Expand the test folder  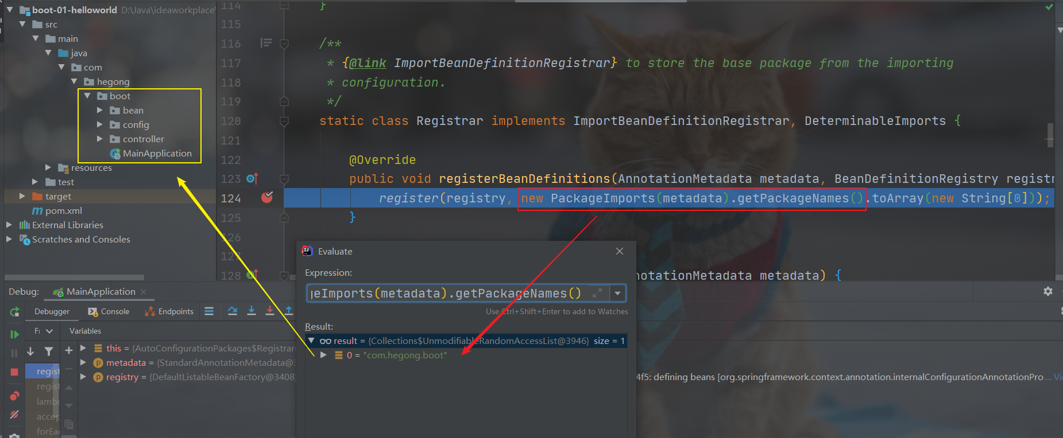[x=36, y=182]
